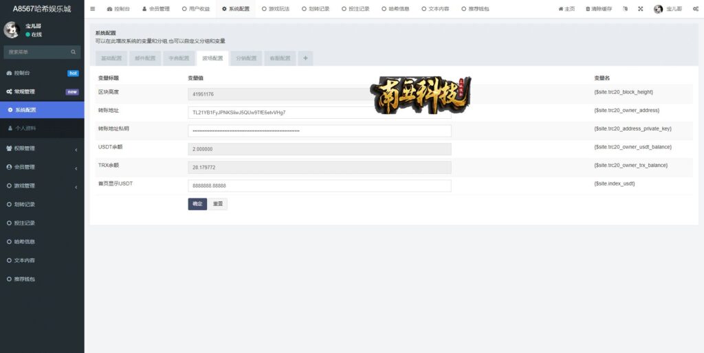The height and width of the screenshot is (353, 704).
Task: Click variable name {$site.index_usdt}
Action: click(x=614, y=183)
